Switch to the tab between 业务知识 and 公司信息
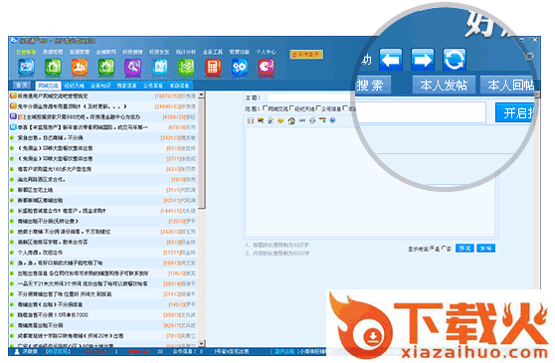 [x=127, y=86]
